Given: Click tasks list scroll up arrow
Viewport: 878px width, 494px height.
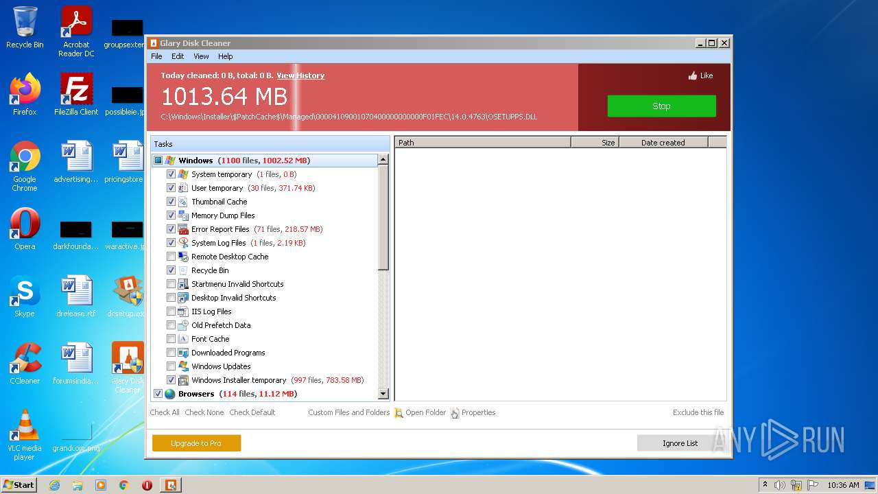Looking at the screenshot, I should [x=383, y=159].
